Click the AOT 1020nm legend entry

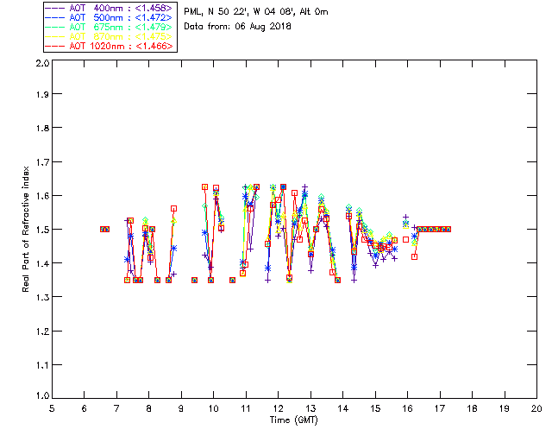click(x=109, y=46)
